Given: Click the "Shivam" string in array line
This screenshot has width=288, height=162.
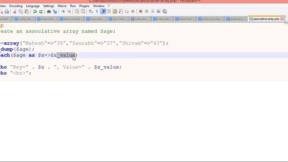Looking at the screenshot, I should [132, 43].
